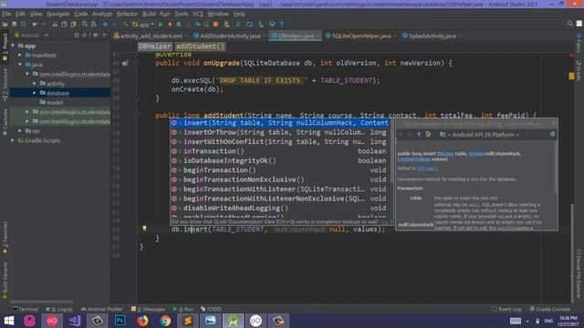584x328 pixels.
Task: Click the Cut scissors icon
Action: pyautogui.click(x=55, y=25)
